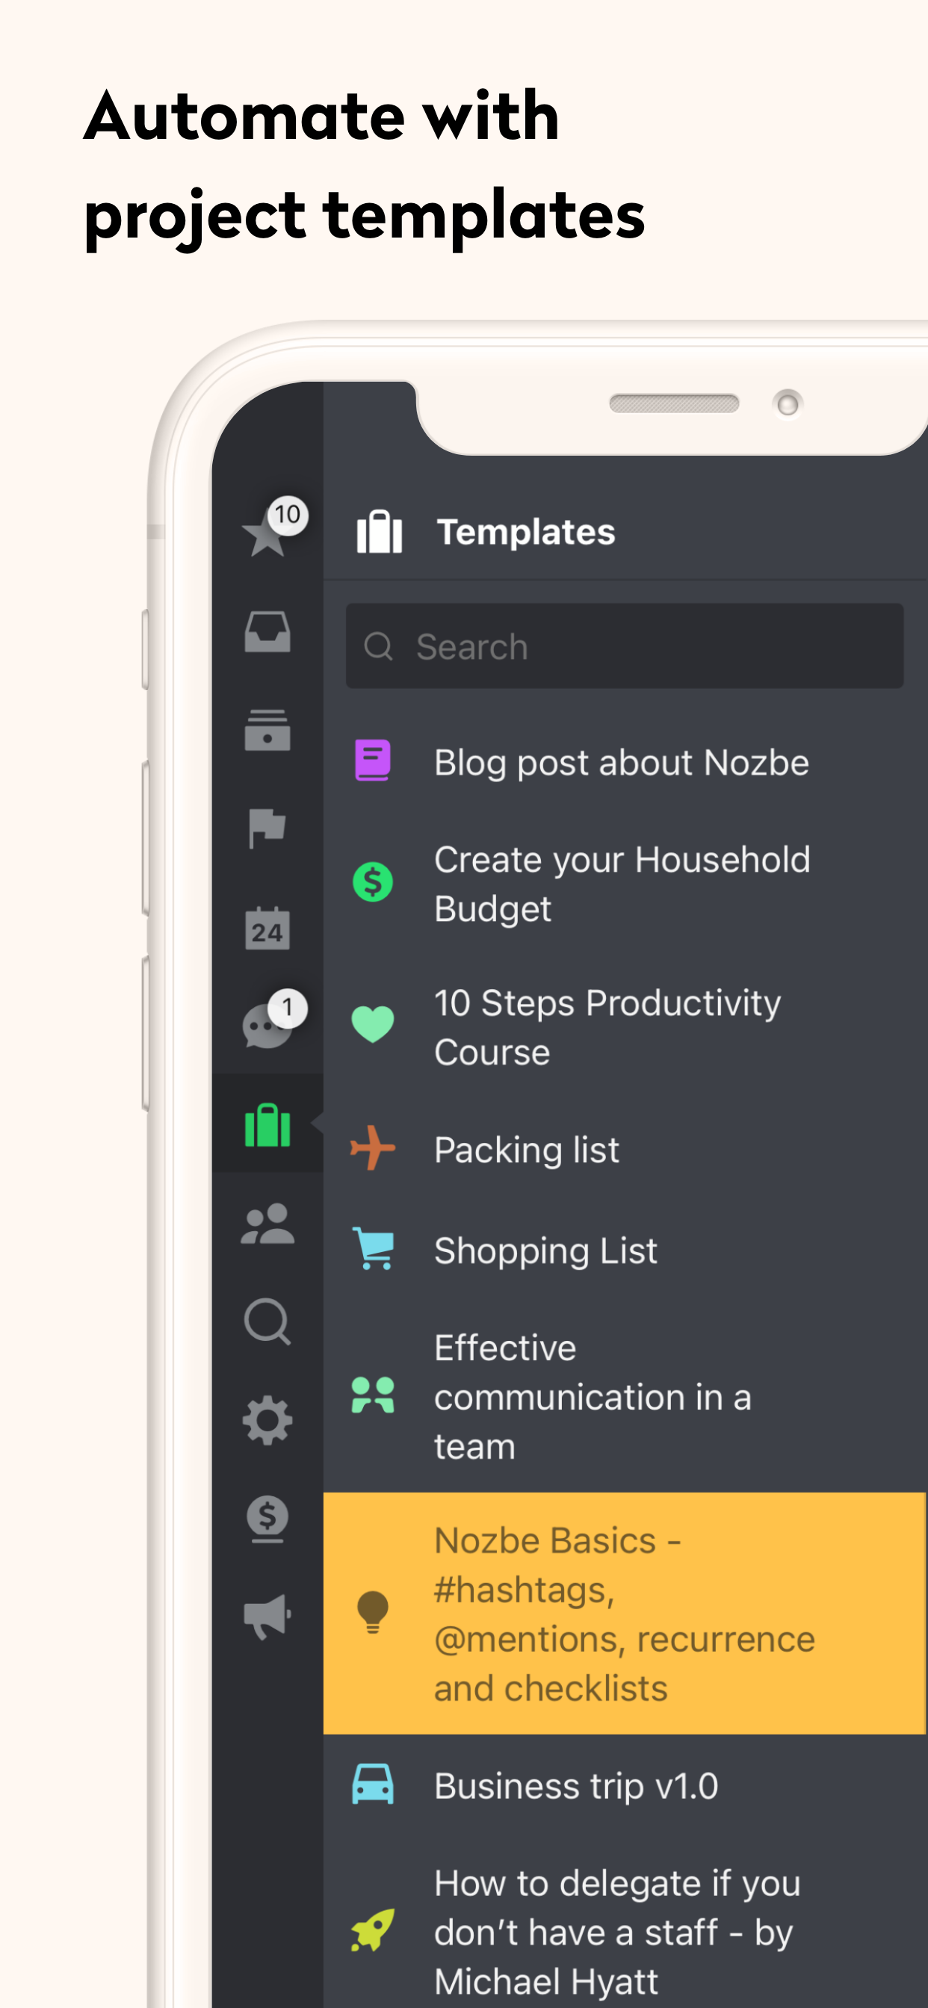Screen dimensions: 928x2008
Task: Click the orange airplane icon for Packing list
Action: (x=373, y=1147)
